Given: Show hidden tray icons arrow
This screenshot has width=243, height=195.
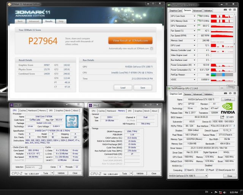Looking at the screenshot, I should point(211,192).
